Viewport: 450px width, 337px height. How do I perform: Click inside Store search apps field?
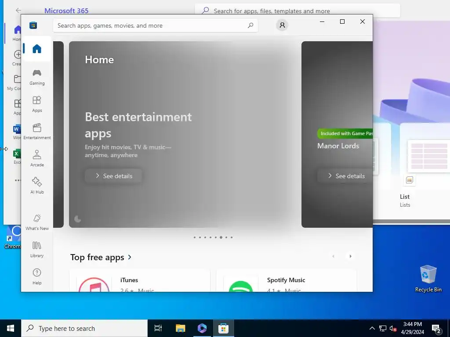155,25
